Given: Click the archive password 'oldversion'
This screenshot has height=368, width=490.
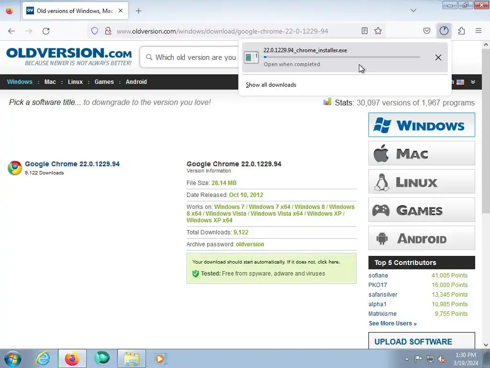Looking at the screenshot, I should tap(250, 244).
